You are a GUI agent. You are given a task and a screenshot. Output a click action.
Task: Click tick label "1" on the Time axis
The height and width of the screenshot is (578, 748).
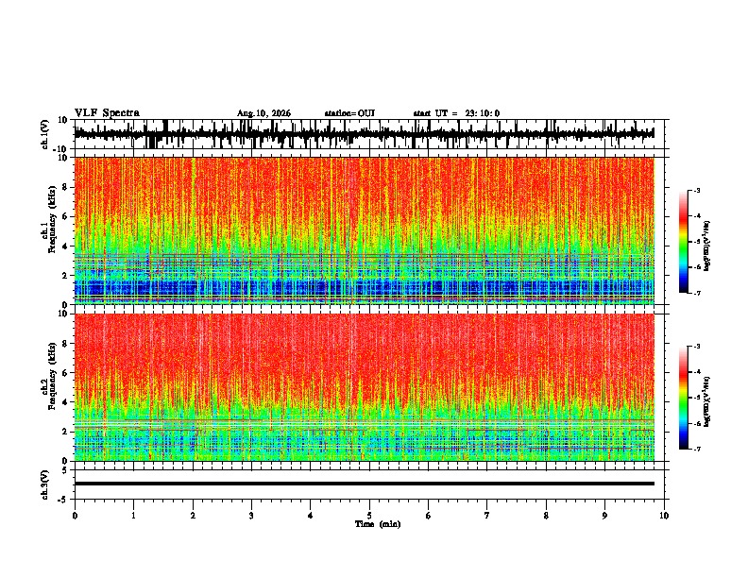[x=133, y=516]
